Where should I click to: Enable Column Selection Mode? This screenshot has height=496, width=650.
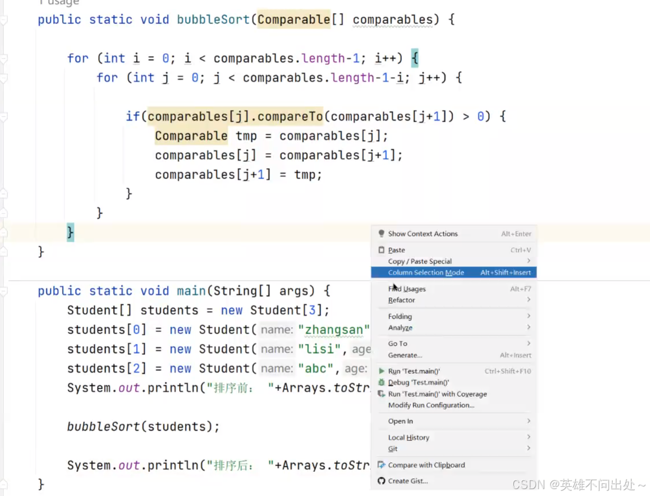pos(454,272)
